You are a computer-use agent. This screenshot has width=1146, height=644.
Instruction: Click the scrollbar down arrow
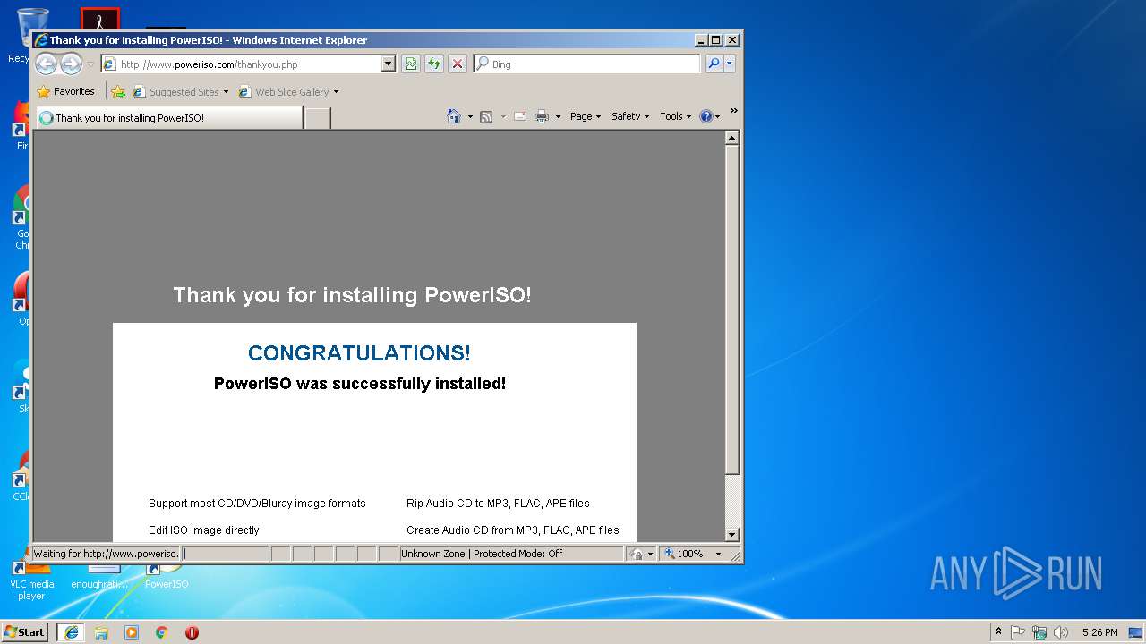pyautogui.click(x=731, y=534)
